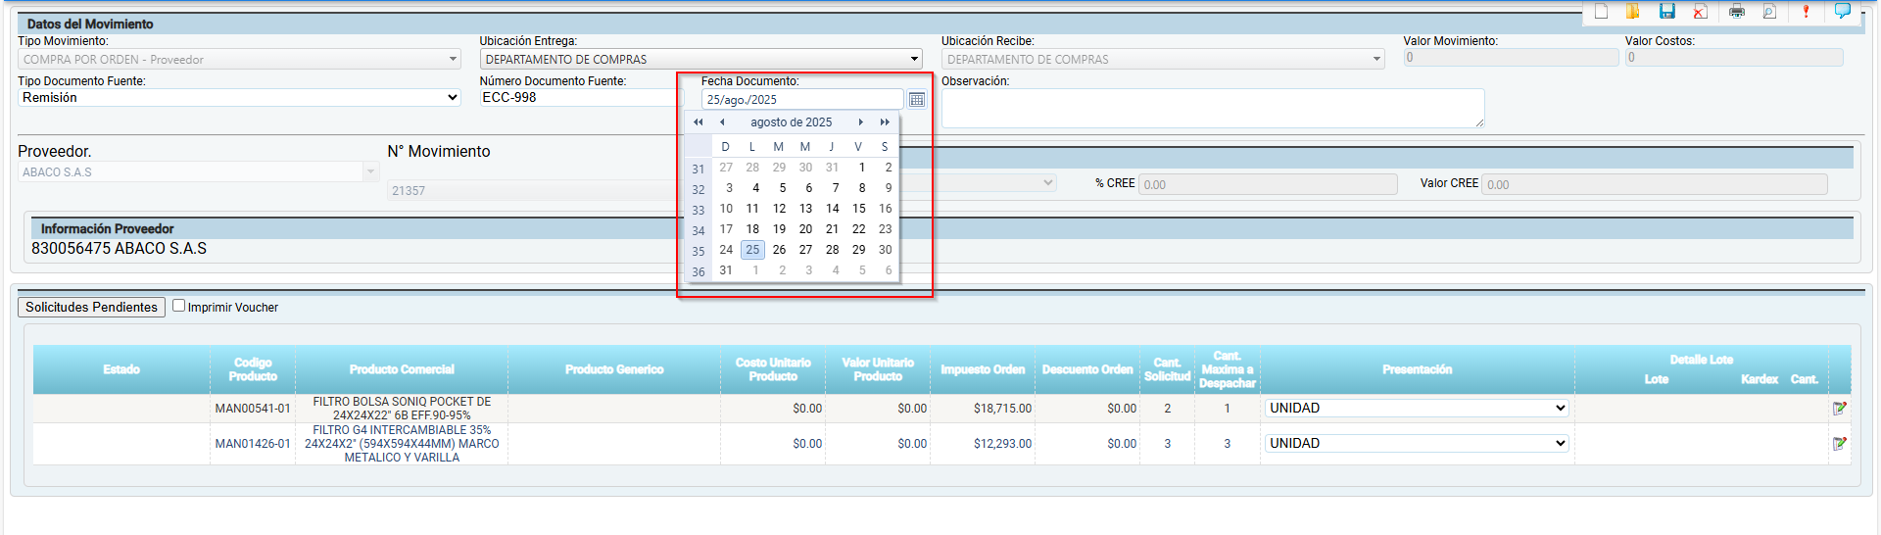Click calendar icon beside Fecha Documento
Viewport: 1881px width, 535px height.
point(917,100)
